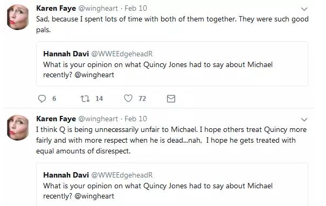326x206 pixels.
Task: Open first tweet's chevron options menu
Action: click(304, 9)
